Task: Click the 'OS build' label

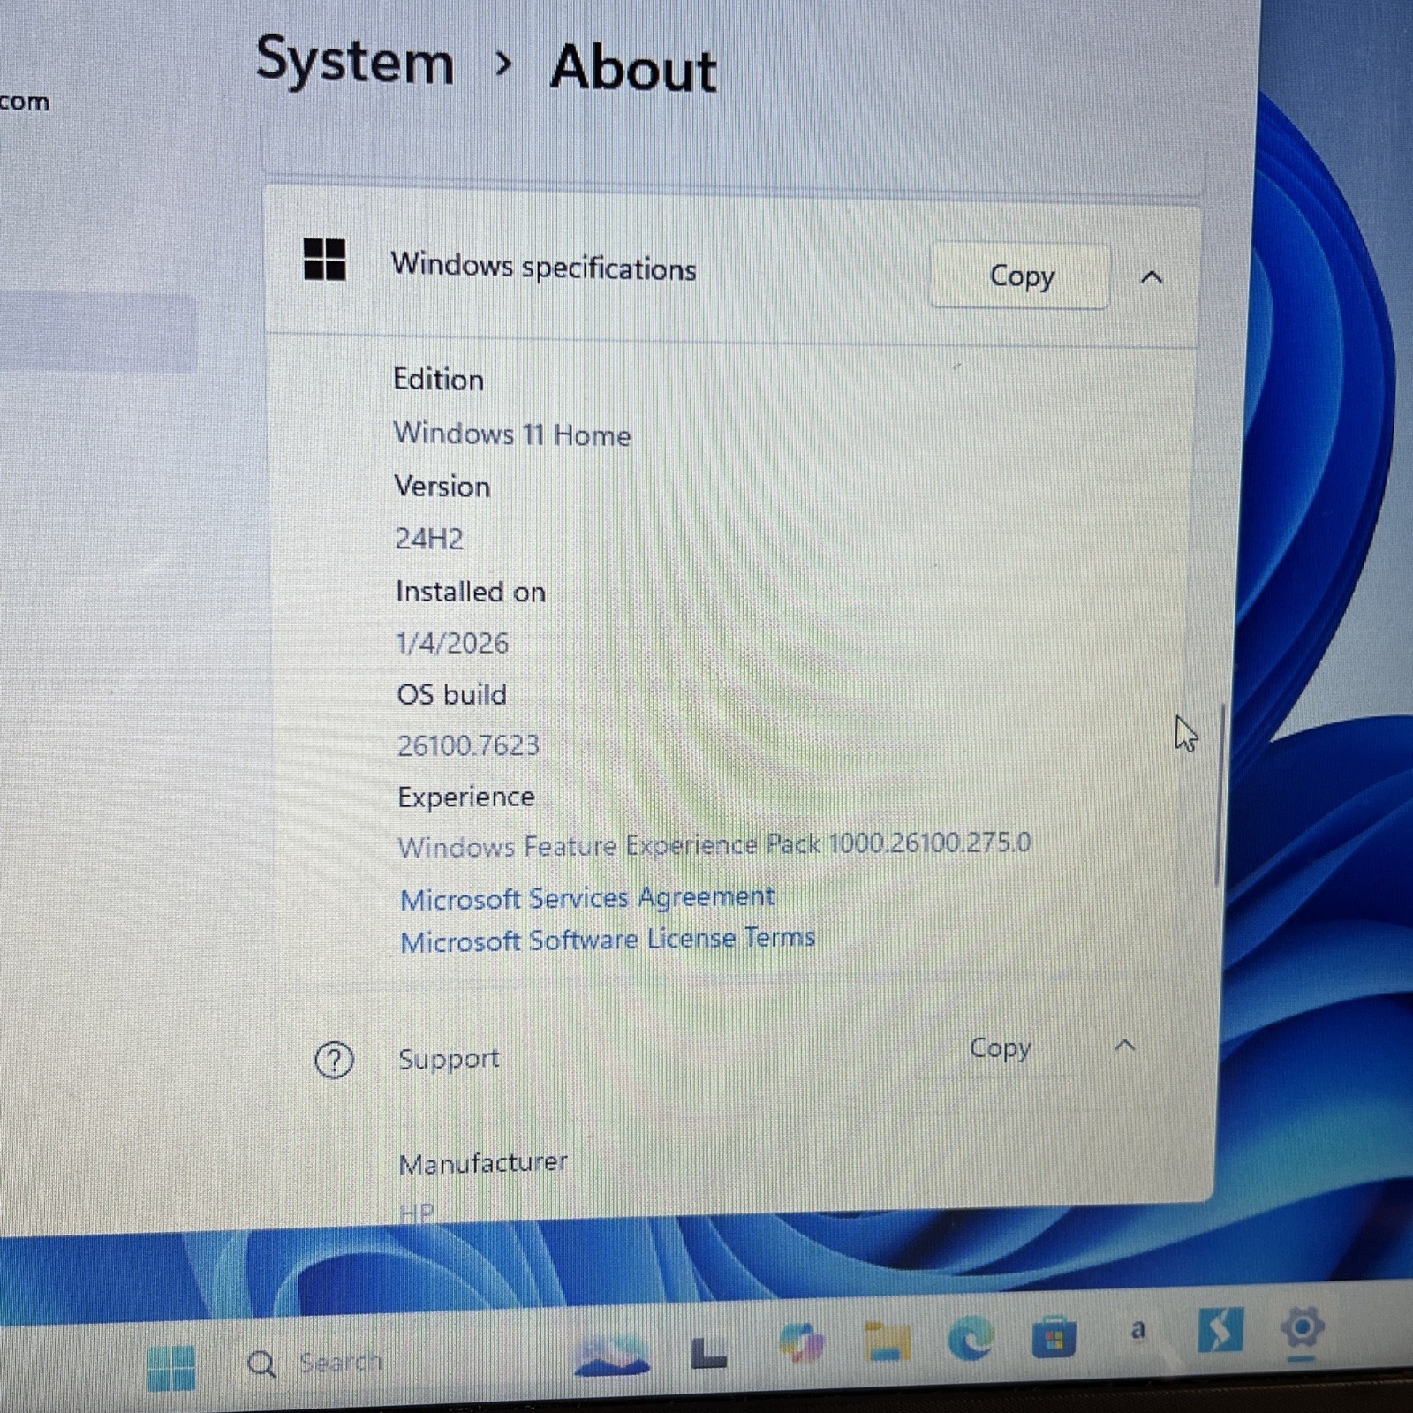Action: coord(451,694)
